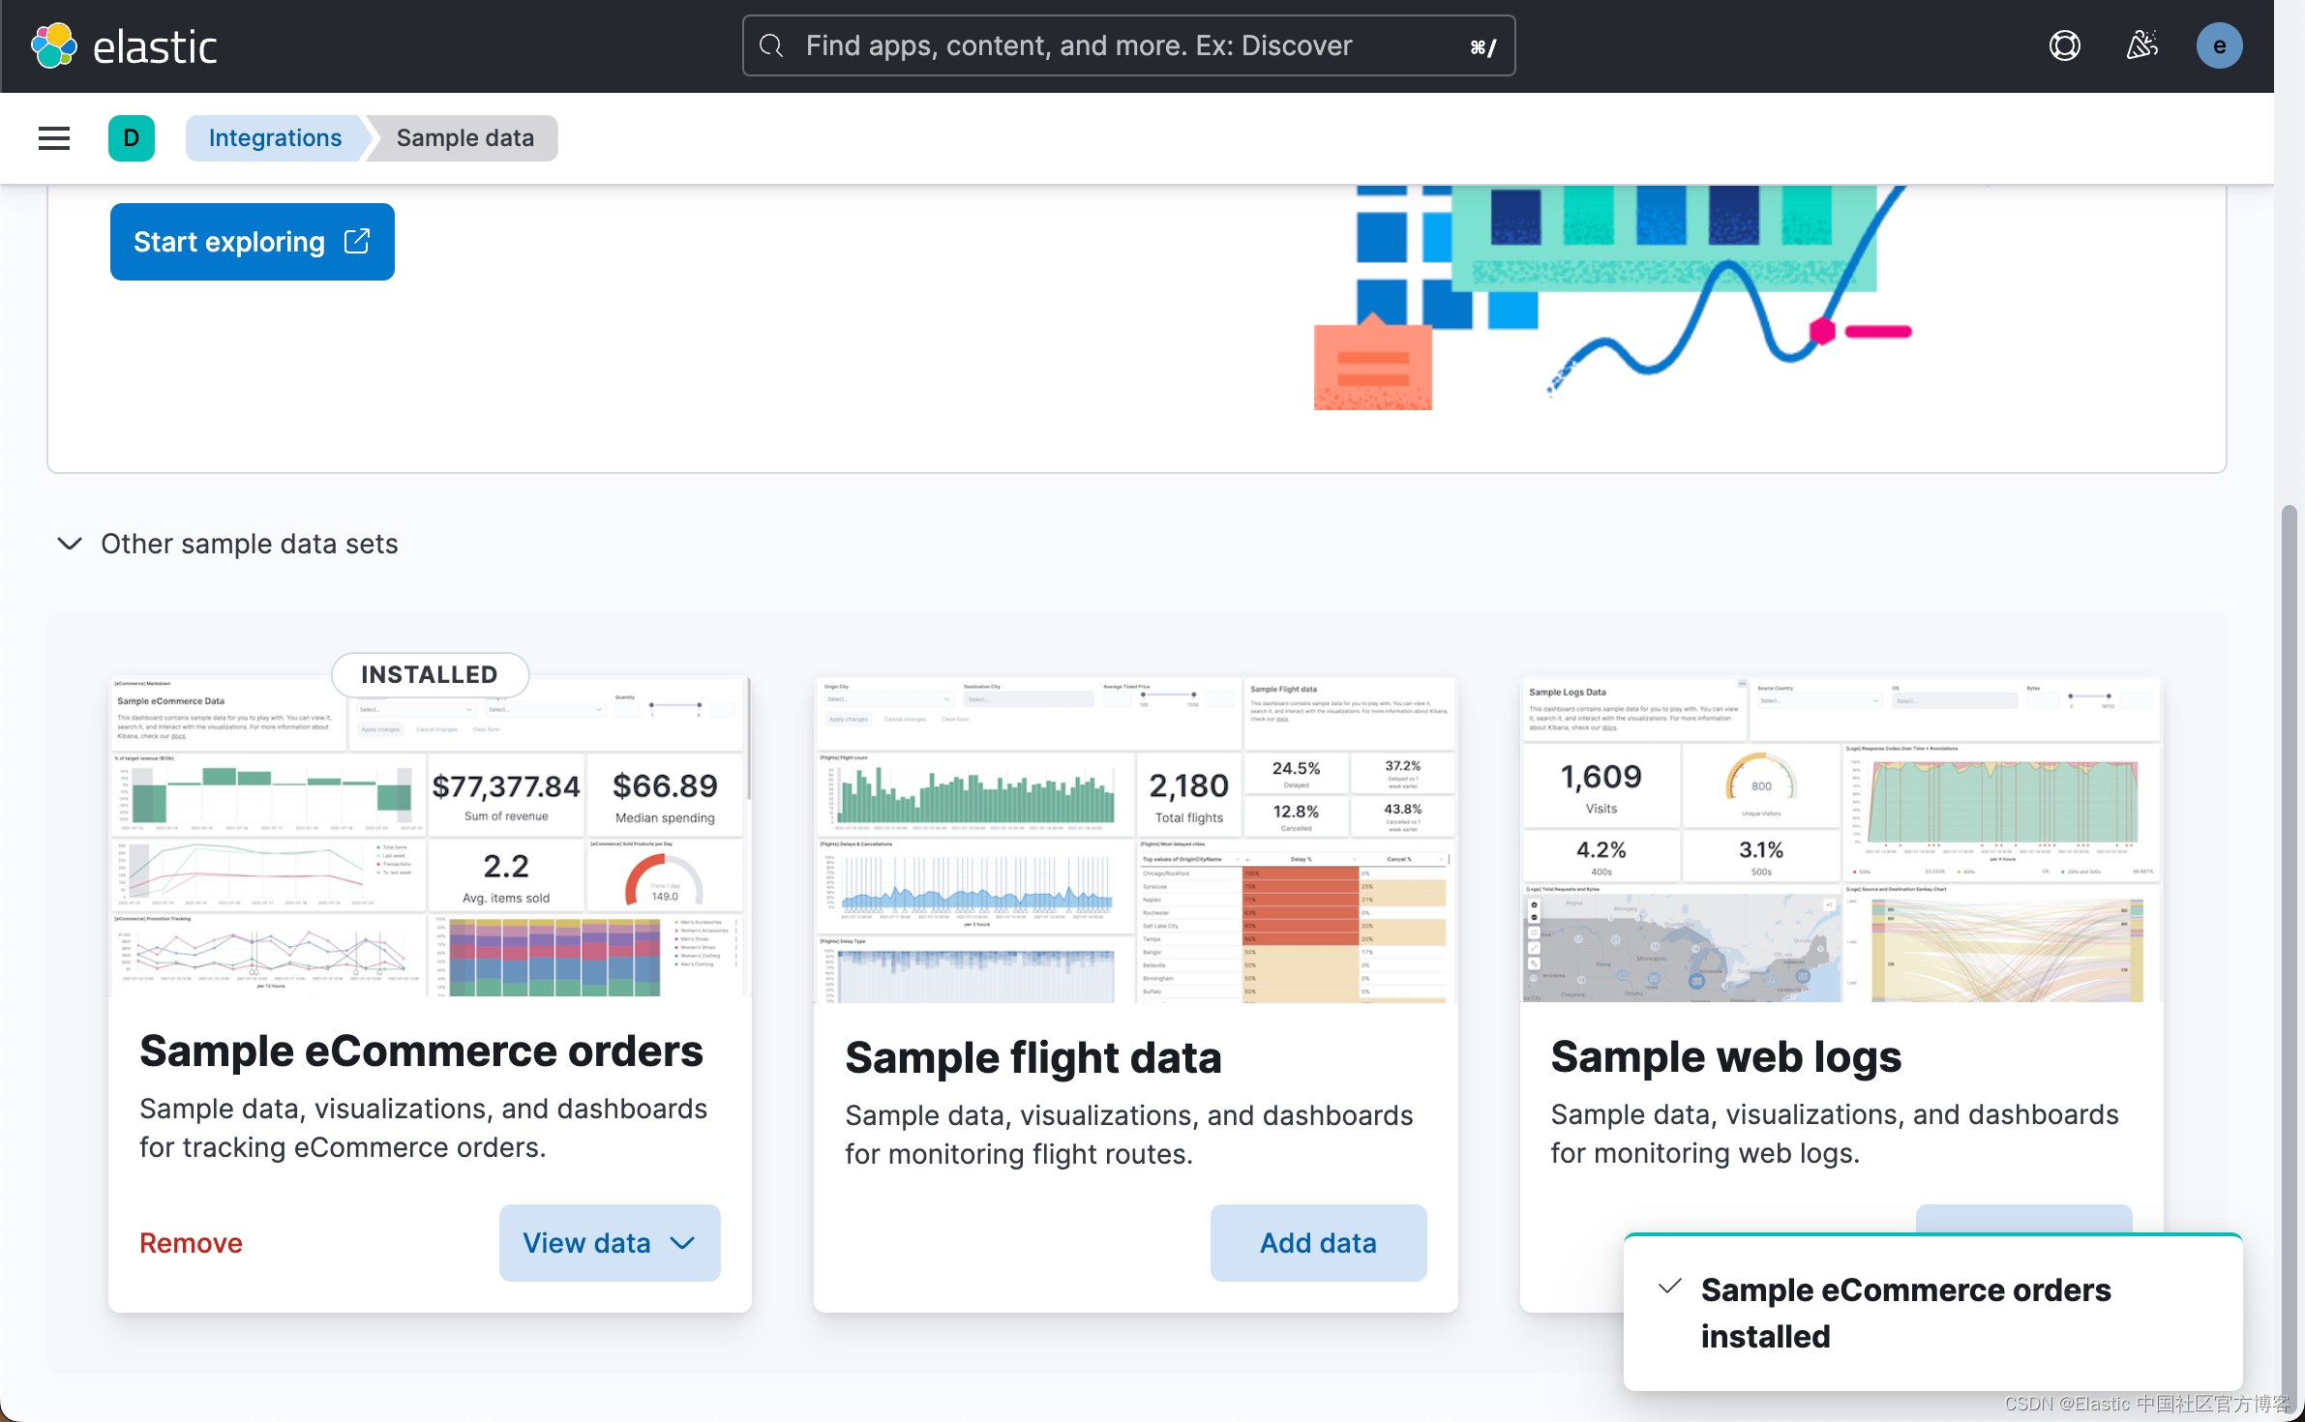Add data for Sample flight data
The height and width of the screenshot is (1422, 2305).
point(1317,1243)
